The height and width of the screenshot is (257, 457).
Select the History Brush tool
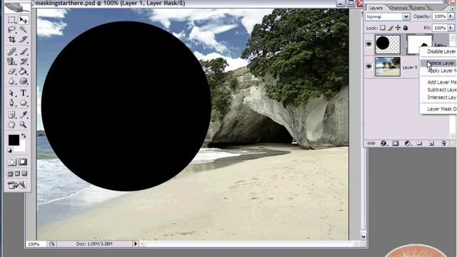tap(23, 61)
